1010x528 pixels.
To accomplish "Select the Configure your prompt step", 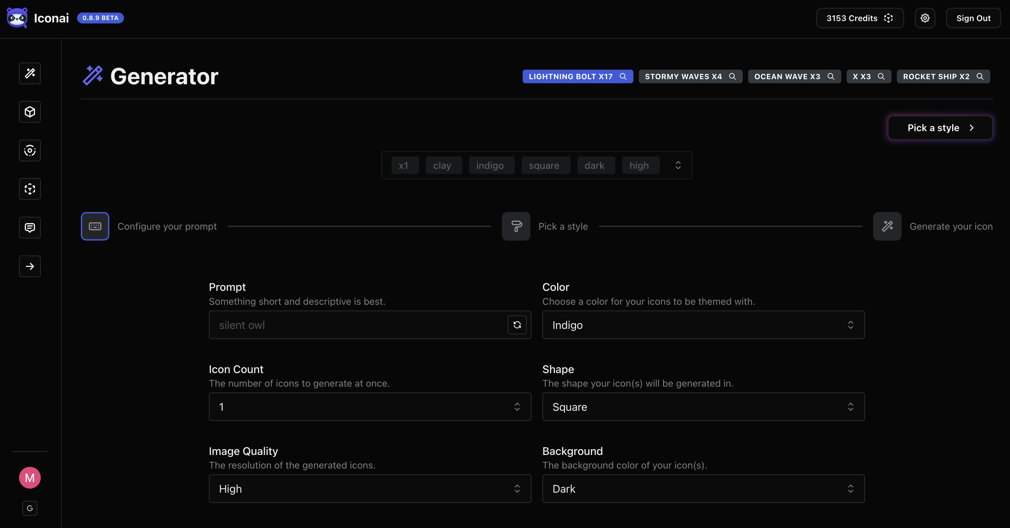I will pyautogui.click(x=95, y=226).
